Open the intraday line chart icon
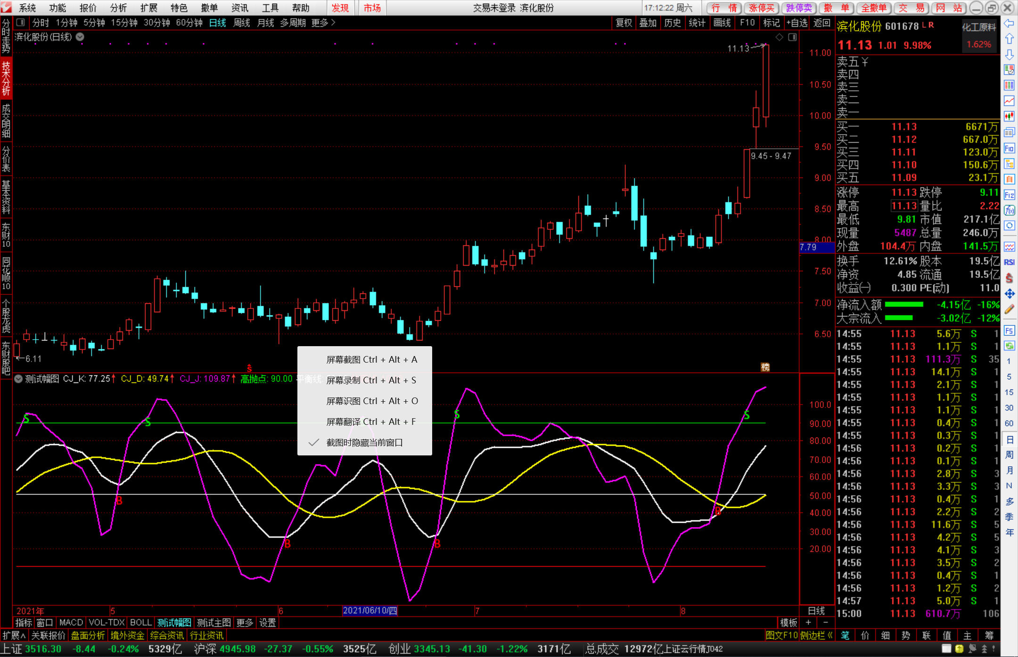Image resolution: width=1018 pixels, height=657 pixels. [x=1009, y=101]
